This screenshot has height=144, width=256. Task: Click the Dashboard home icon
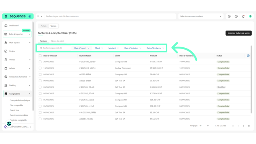click(6, 26)
